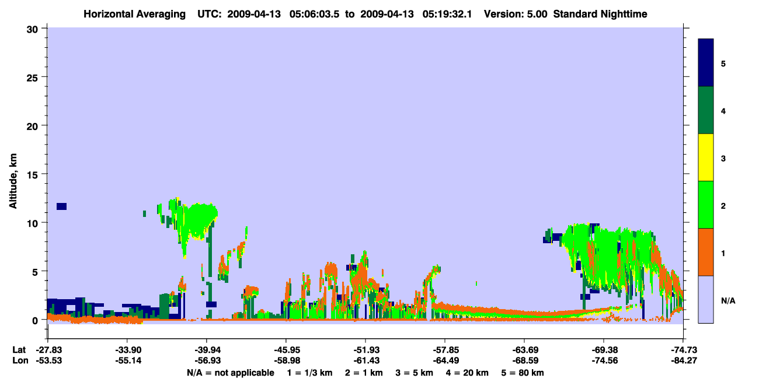This screenshot has height=389, width=759.
Task: Click the y-axis tick label '15'
Action: (x=34, y=174)
